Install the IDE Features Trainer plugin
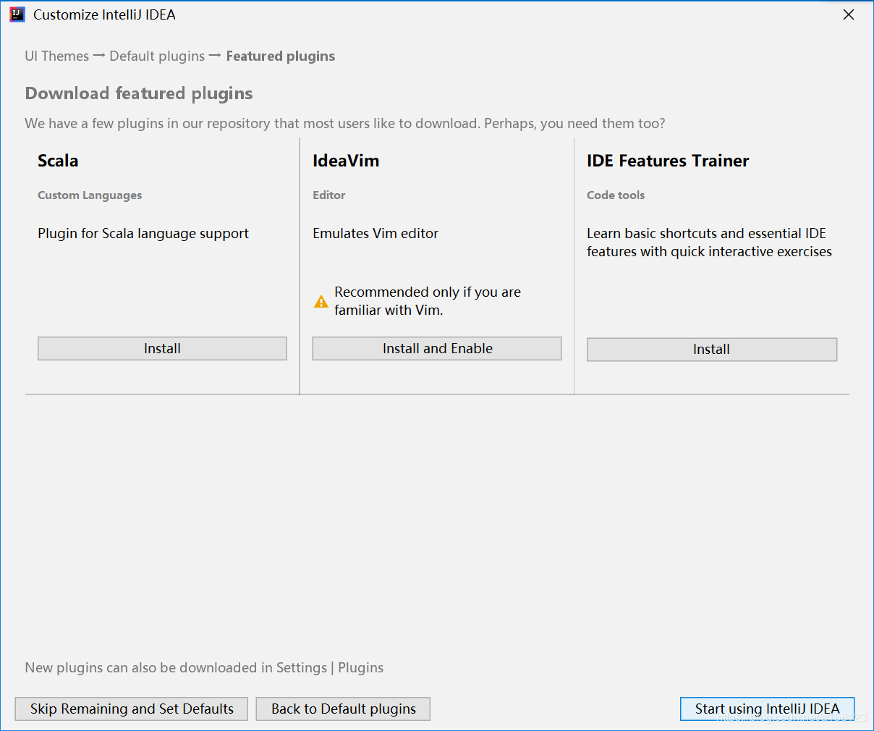 (x=711, y=350)
